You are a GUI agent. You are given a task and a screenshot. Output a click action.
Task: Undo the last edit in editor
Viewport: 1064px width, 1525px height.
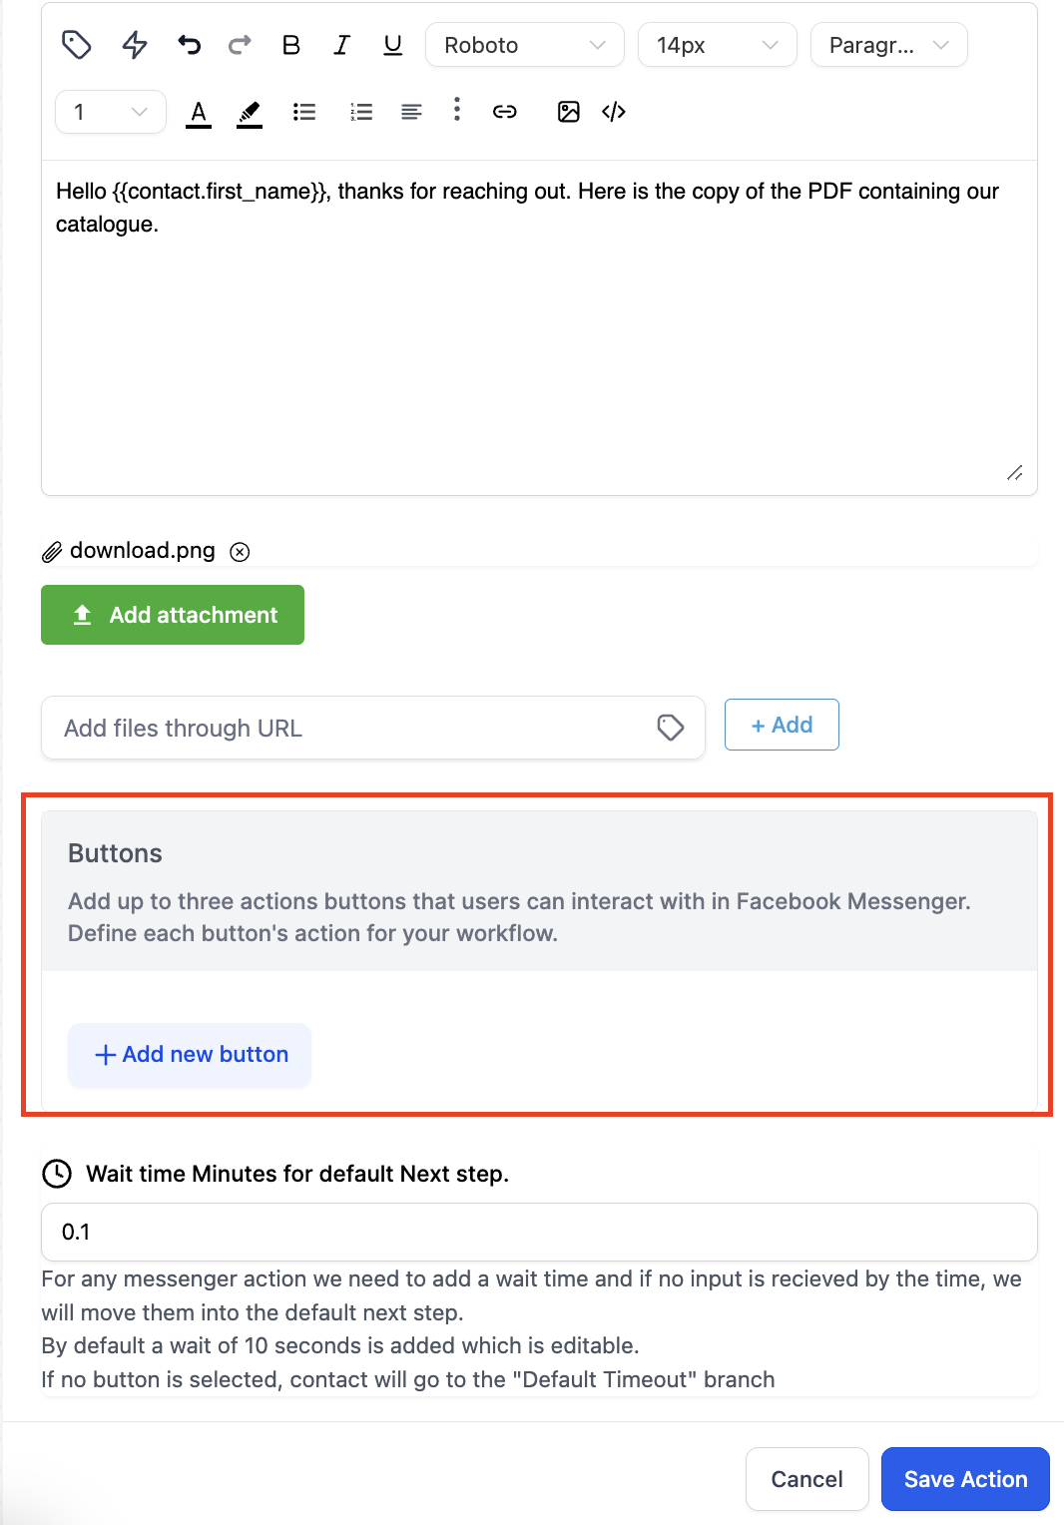(189, 45)
